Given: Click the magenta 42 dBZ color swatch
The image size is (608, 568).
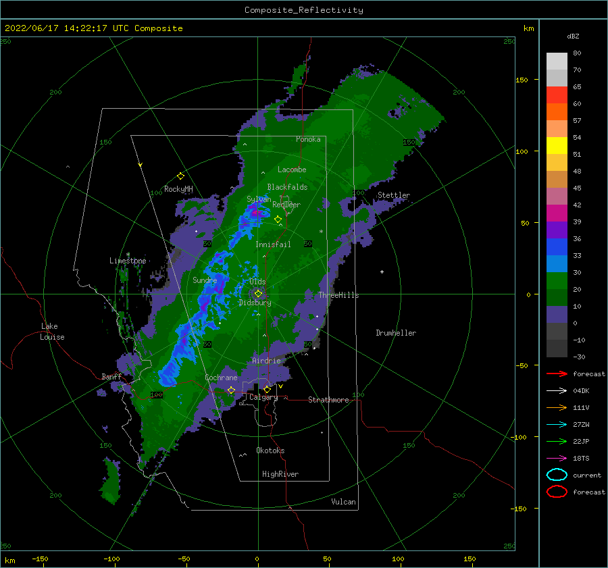Looking at the screenshot, I should pyautogui.click(x=557, y=213).
